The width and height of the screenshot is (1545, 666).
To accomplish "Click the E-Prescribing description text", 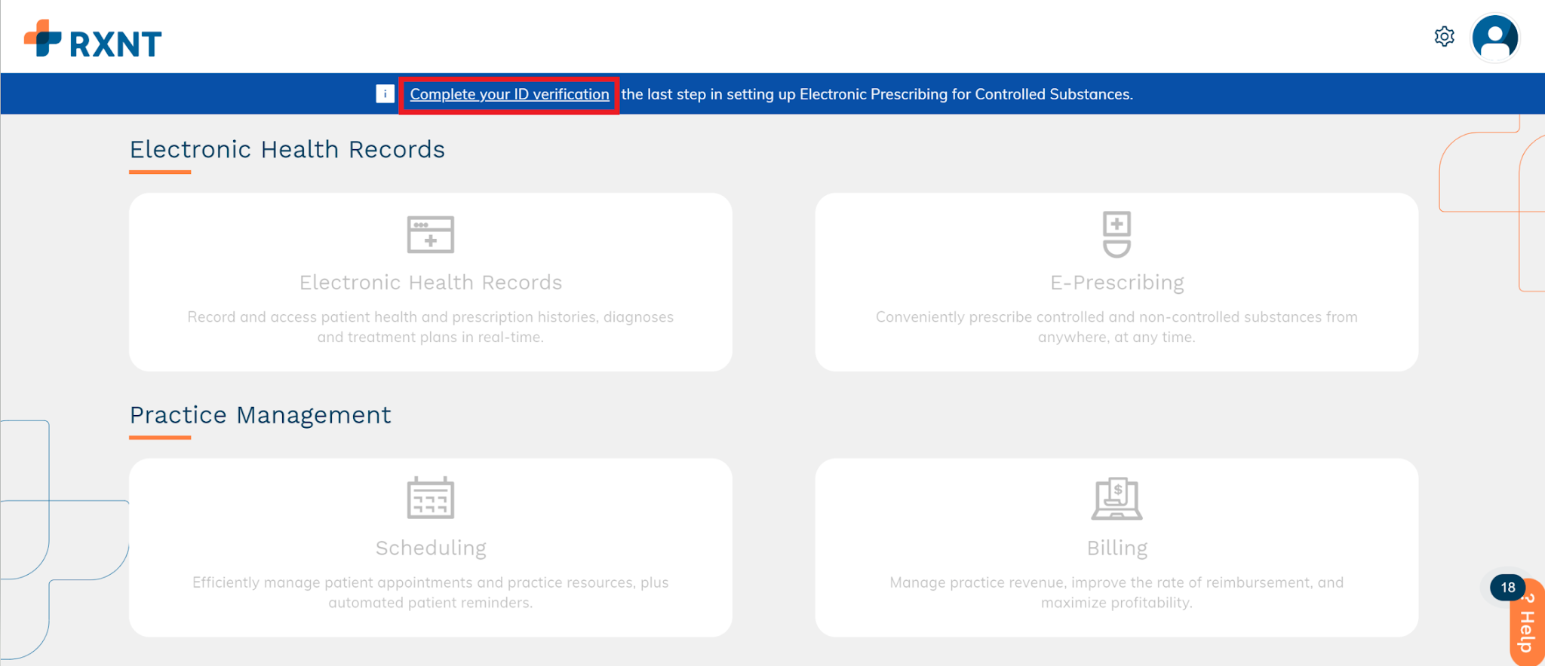I will (1117, 327).
